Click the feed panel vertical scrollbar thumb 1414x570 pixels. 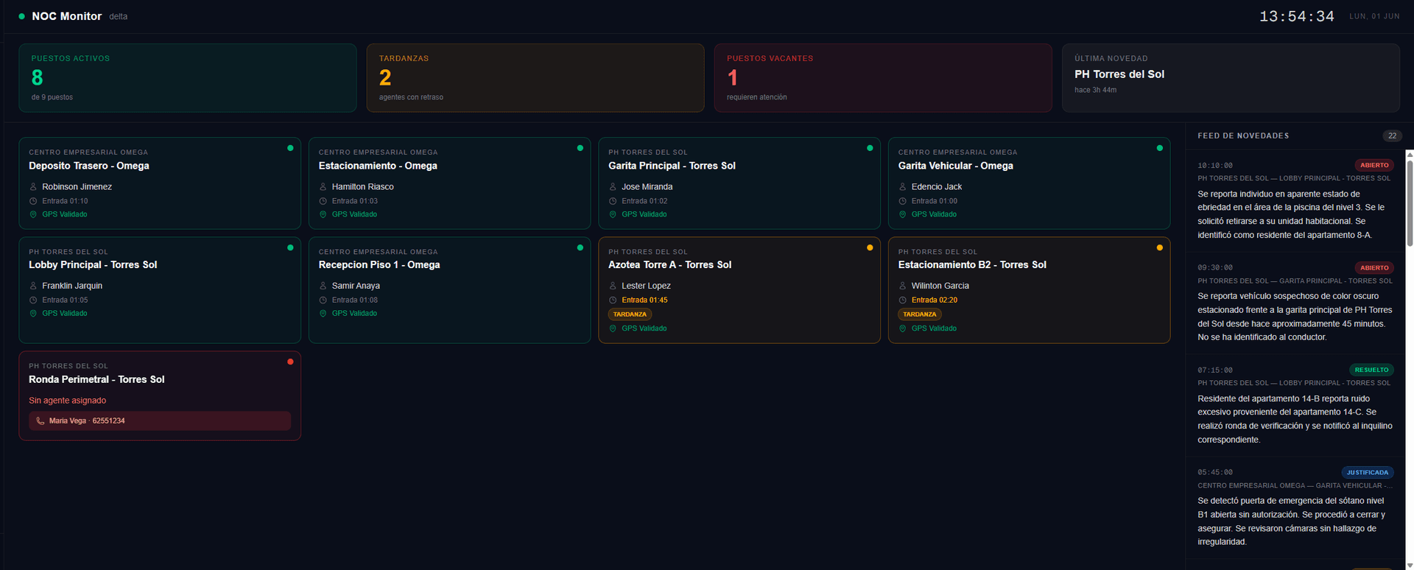click(x=1410, y=203)
